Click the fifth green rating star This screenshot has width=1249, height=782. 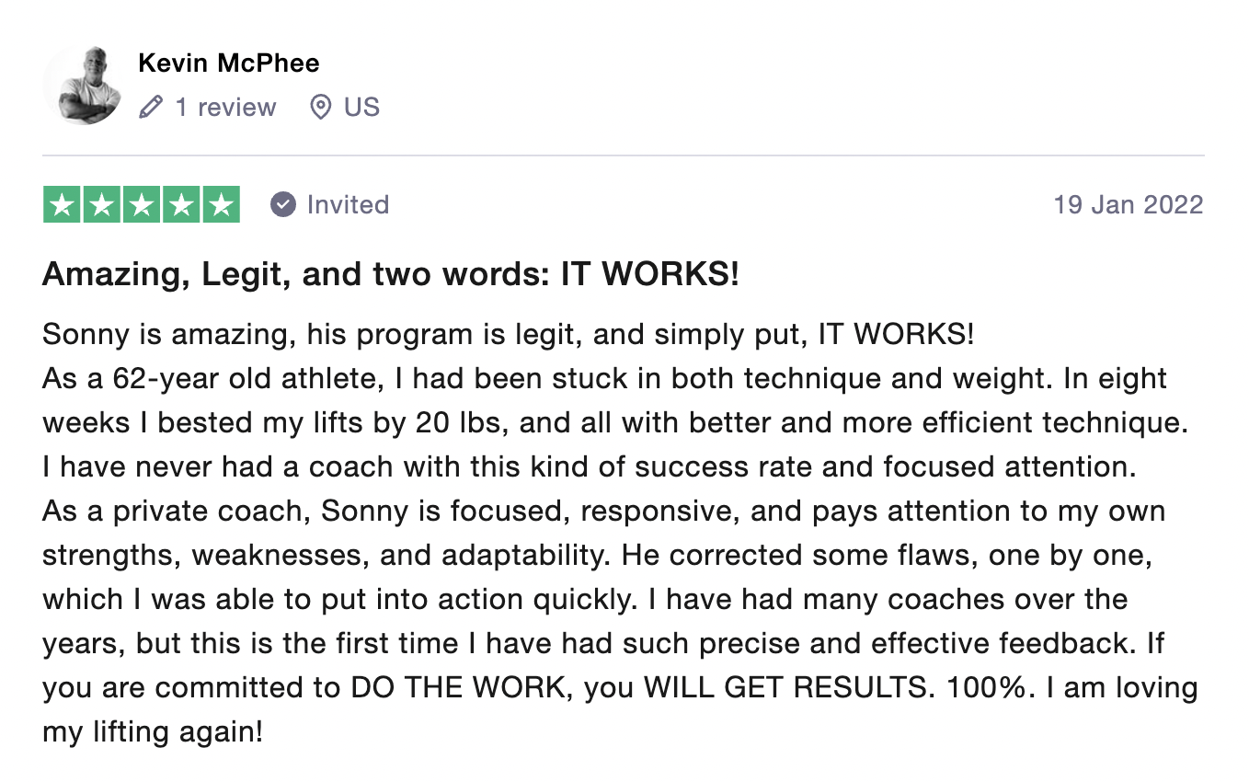coord(221,204)
